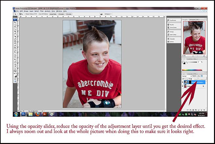Open the Workspace dropdown
Image resolution: width=215 pixels, height=144 pixels.
click(x=108, y=14)
